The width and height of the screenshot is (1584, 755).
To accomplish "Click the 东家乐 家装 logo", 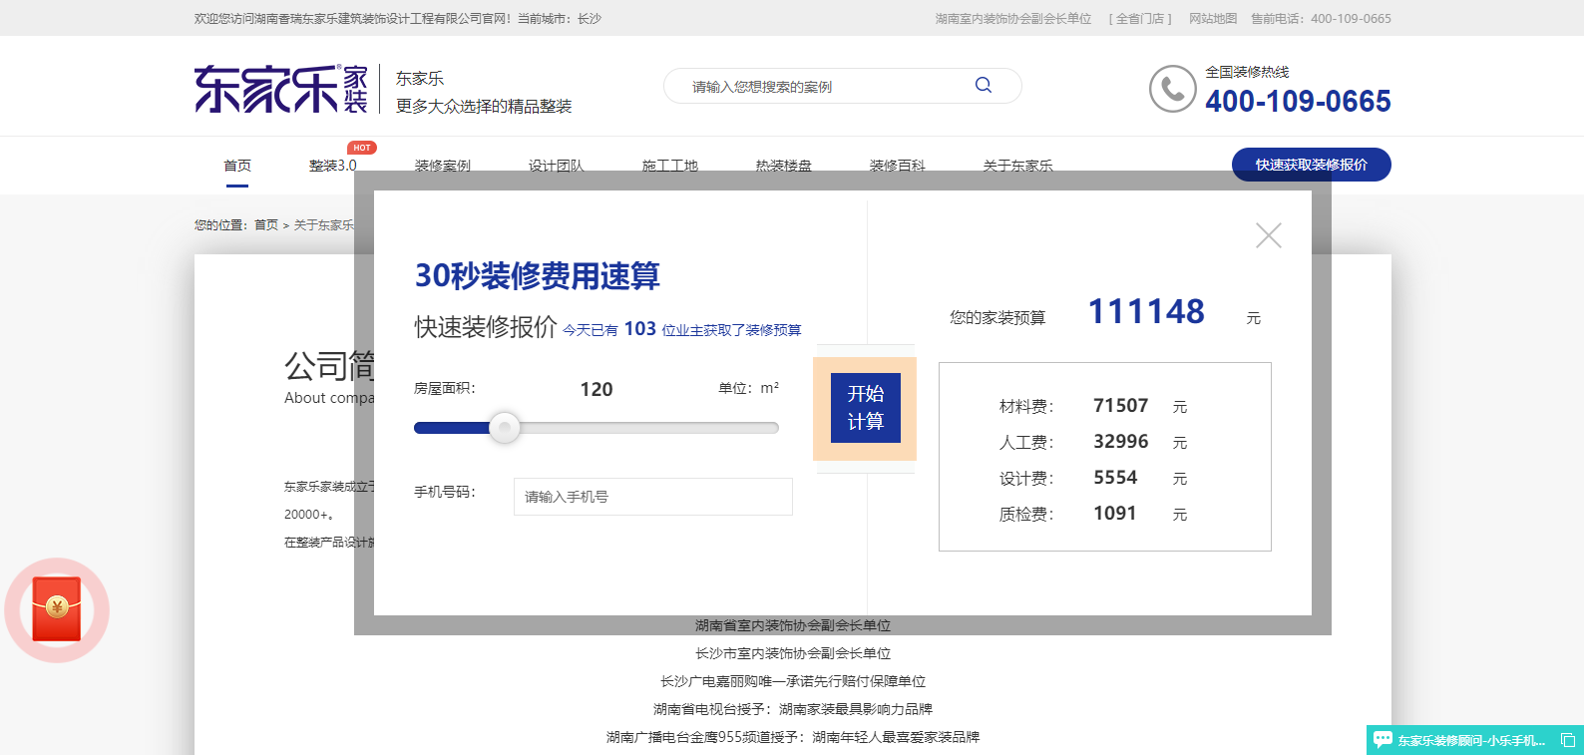I will [281, 89].
